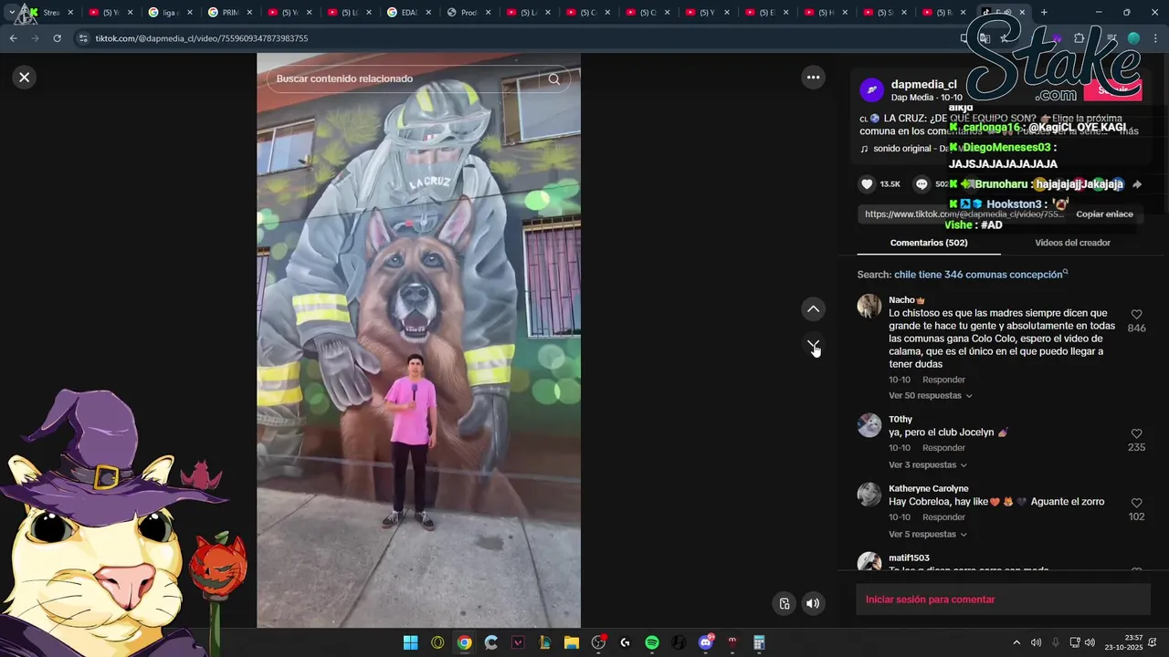Pause the video by clicking the mural footage
The height and width of the screenshot is (657, 1169).
point(418,340)
